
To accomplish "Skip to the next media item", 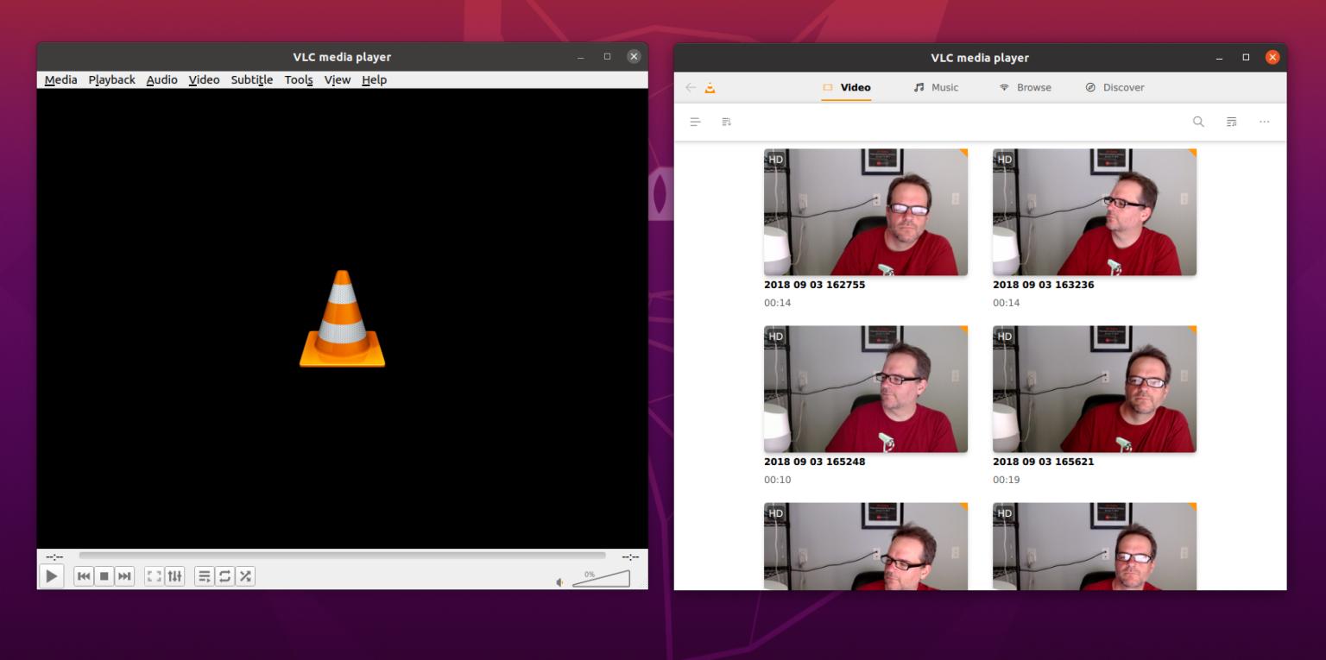I will click(x=123, y=575).
